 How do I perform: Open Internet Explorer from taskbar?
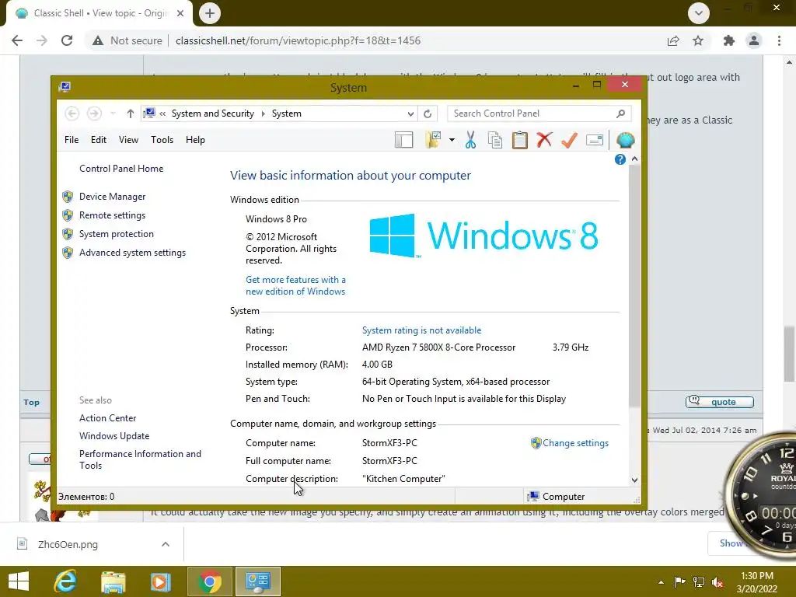65,581
